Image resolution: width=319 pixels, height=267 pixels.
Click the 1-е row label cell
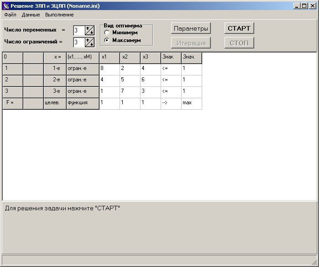pos(55,69)
